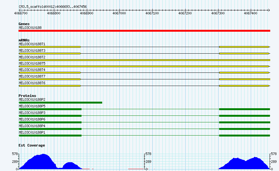Click the second exon of MELO3C010188T1
This screenshot has height=171, width=279.
(x=244, y=47)
